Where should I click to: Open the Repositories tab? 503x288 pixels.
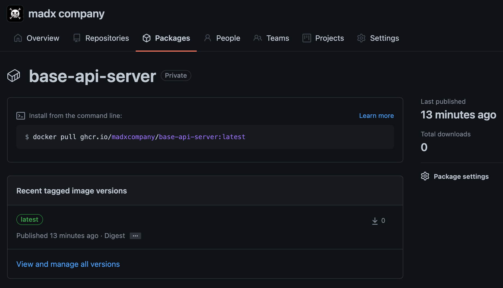[101, 38]
